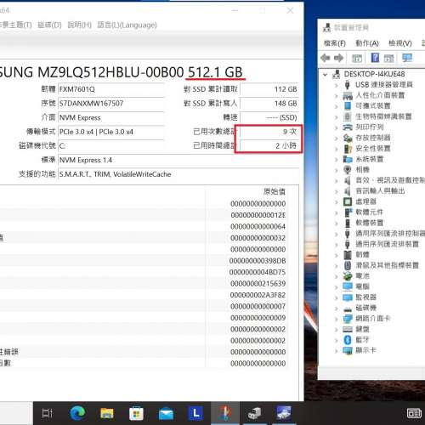Screen dimensions: 425x425
Task: Click the transfer mode field PCIe 3.0 x4
Action: pyautogui.click(x=111, y=132)
